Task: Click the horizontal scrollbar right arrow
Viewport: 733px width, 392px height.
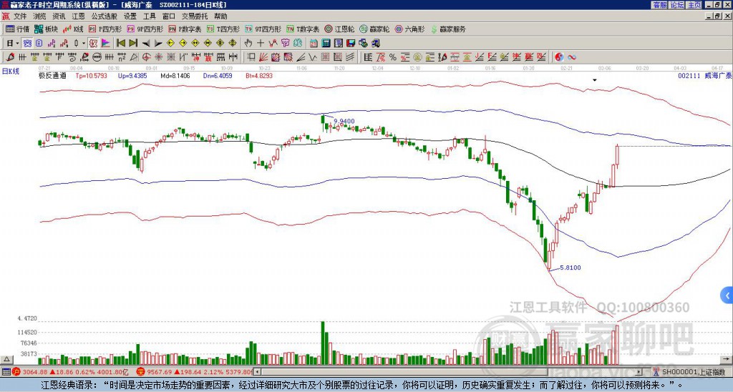Action: [x=639, y=372]
